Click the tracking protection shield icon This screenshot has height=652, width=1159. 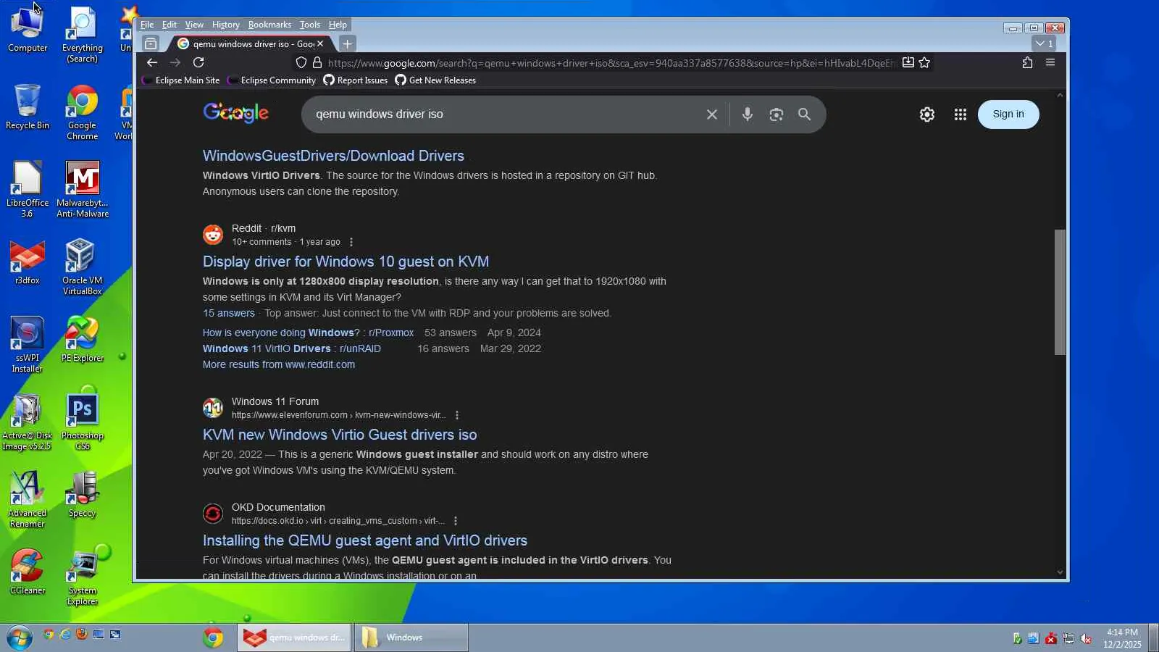tap(301, 63)
